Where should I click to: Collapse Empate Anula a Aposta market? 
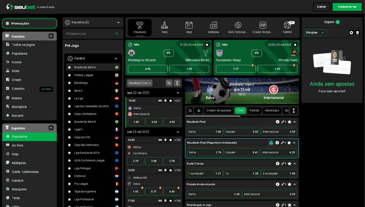295,184
